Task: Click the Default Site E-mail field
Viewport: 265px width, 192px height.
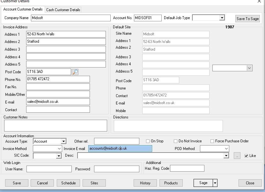Action: [176, 103]
